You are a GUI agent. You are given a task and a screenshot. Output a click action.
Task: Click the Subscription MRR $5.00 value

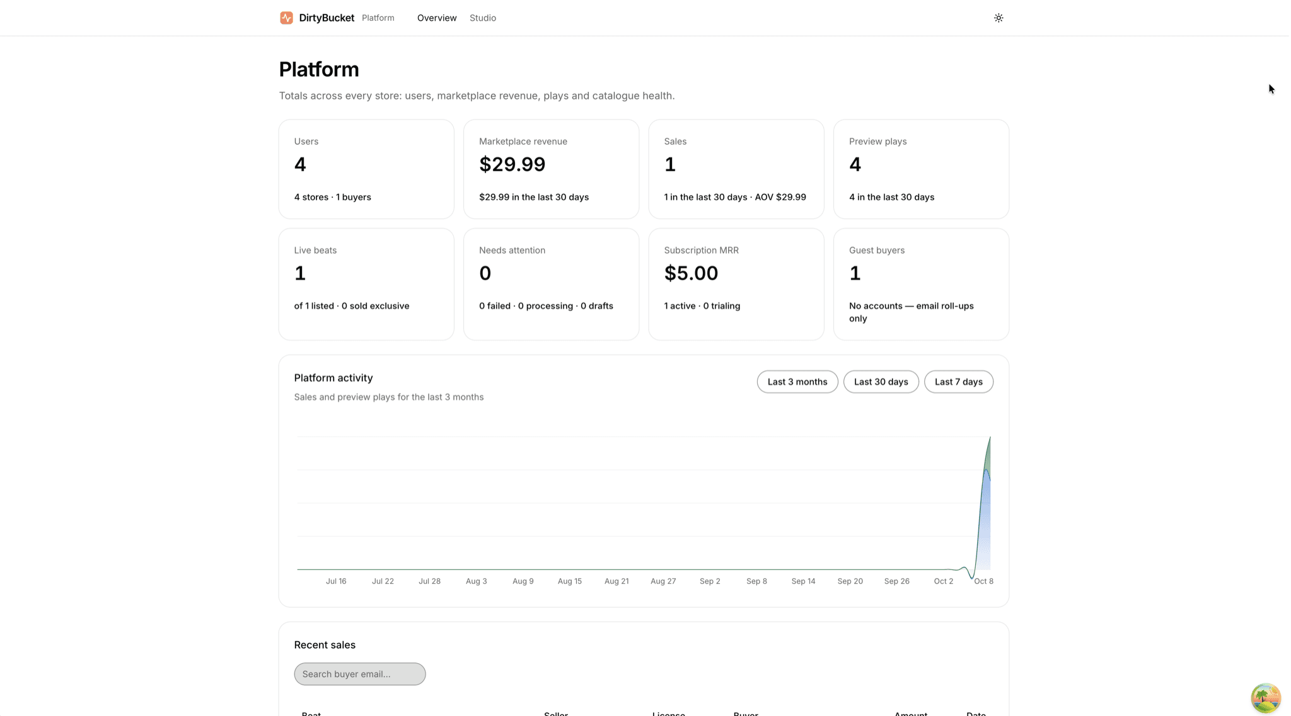pos(691,273)
